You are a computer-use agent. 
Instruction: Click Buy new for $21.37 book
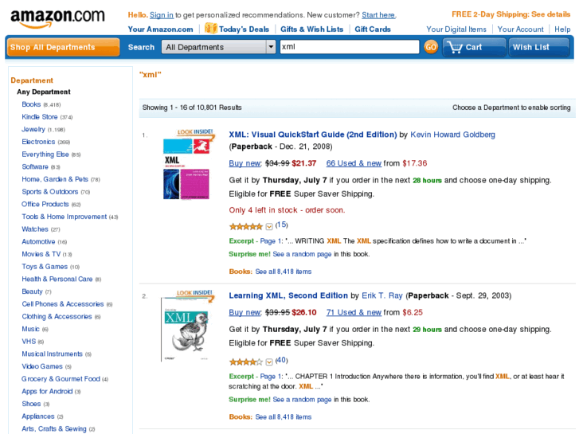point(245,163)
